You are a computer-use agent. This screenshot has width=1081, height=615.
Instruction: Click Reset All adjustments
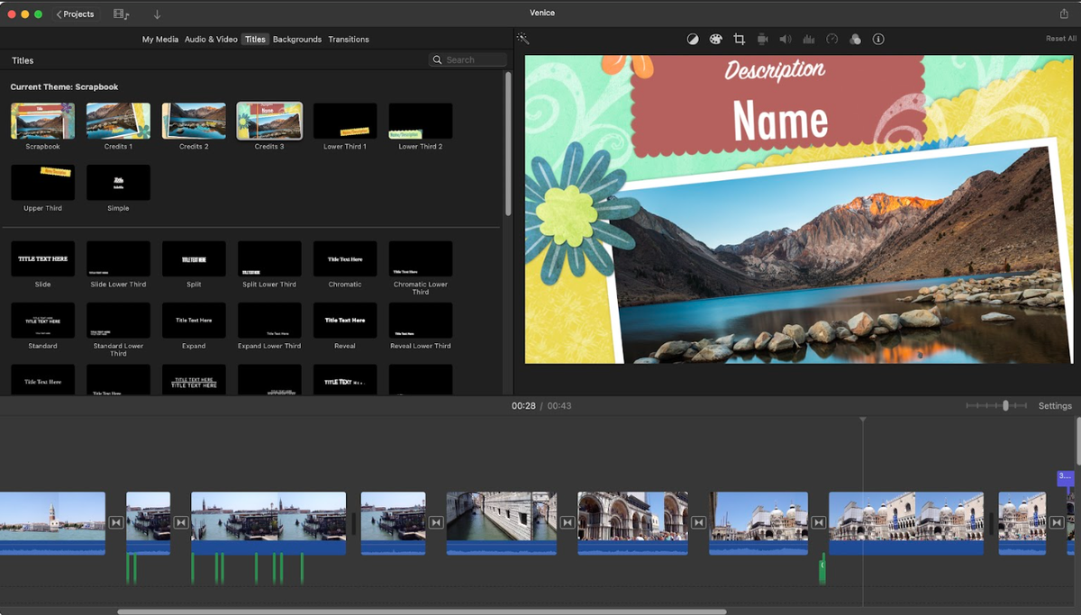coord(1060,39)
